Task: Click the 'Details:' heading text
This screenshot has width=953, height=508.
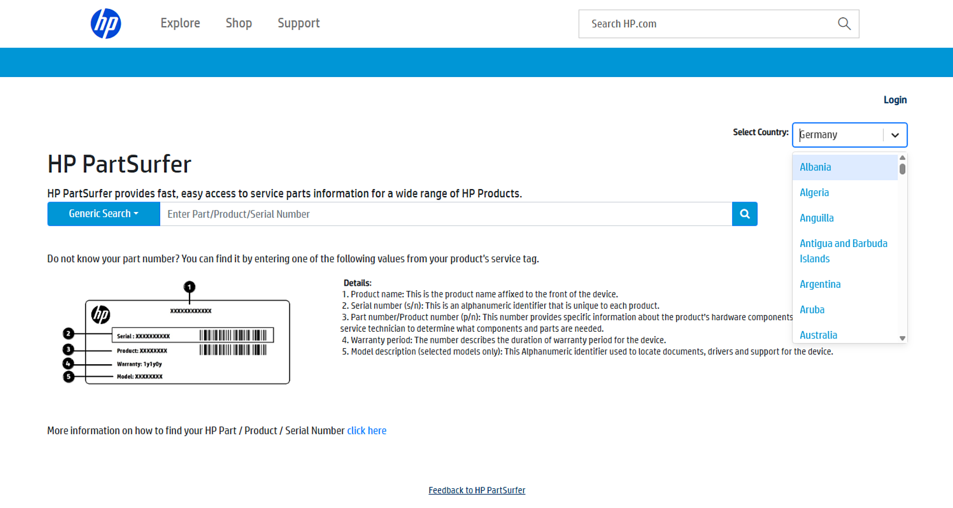Action: tap(357, 283)
